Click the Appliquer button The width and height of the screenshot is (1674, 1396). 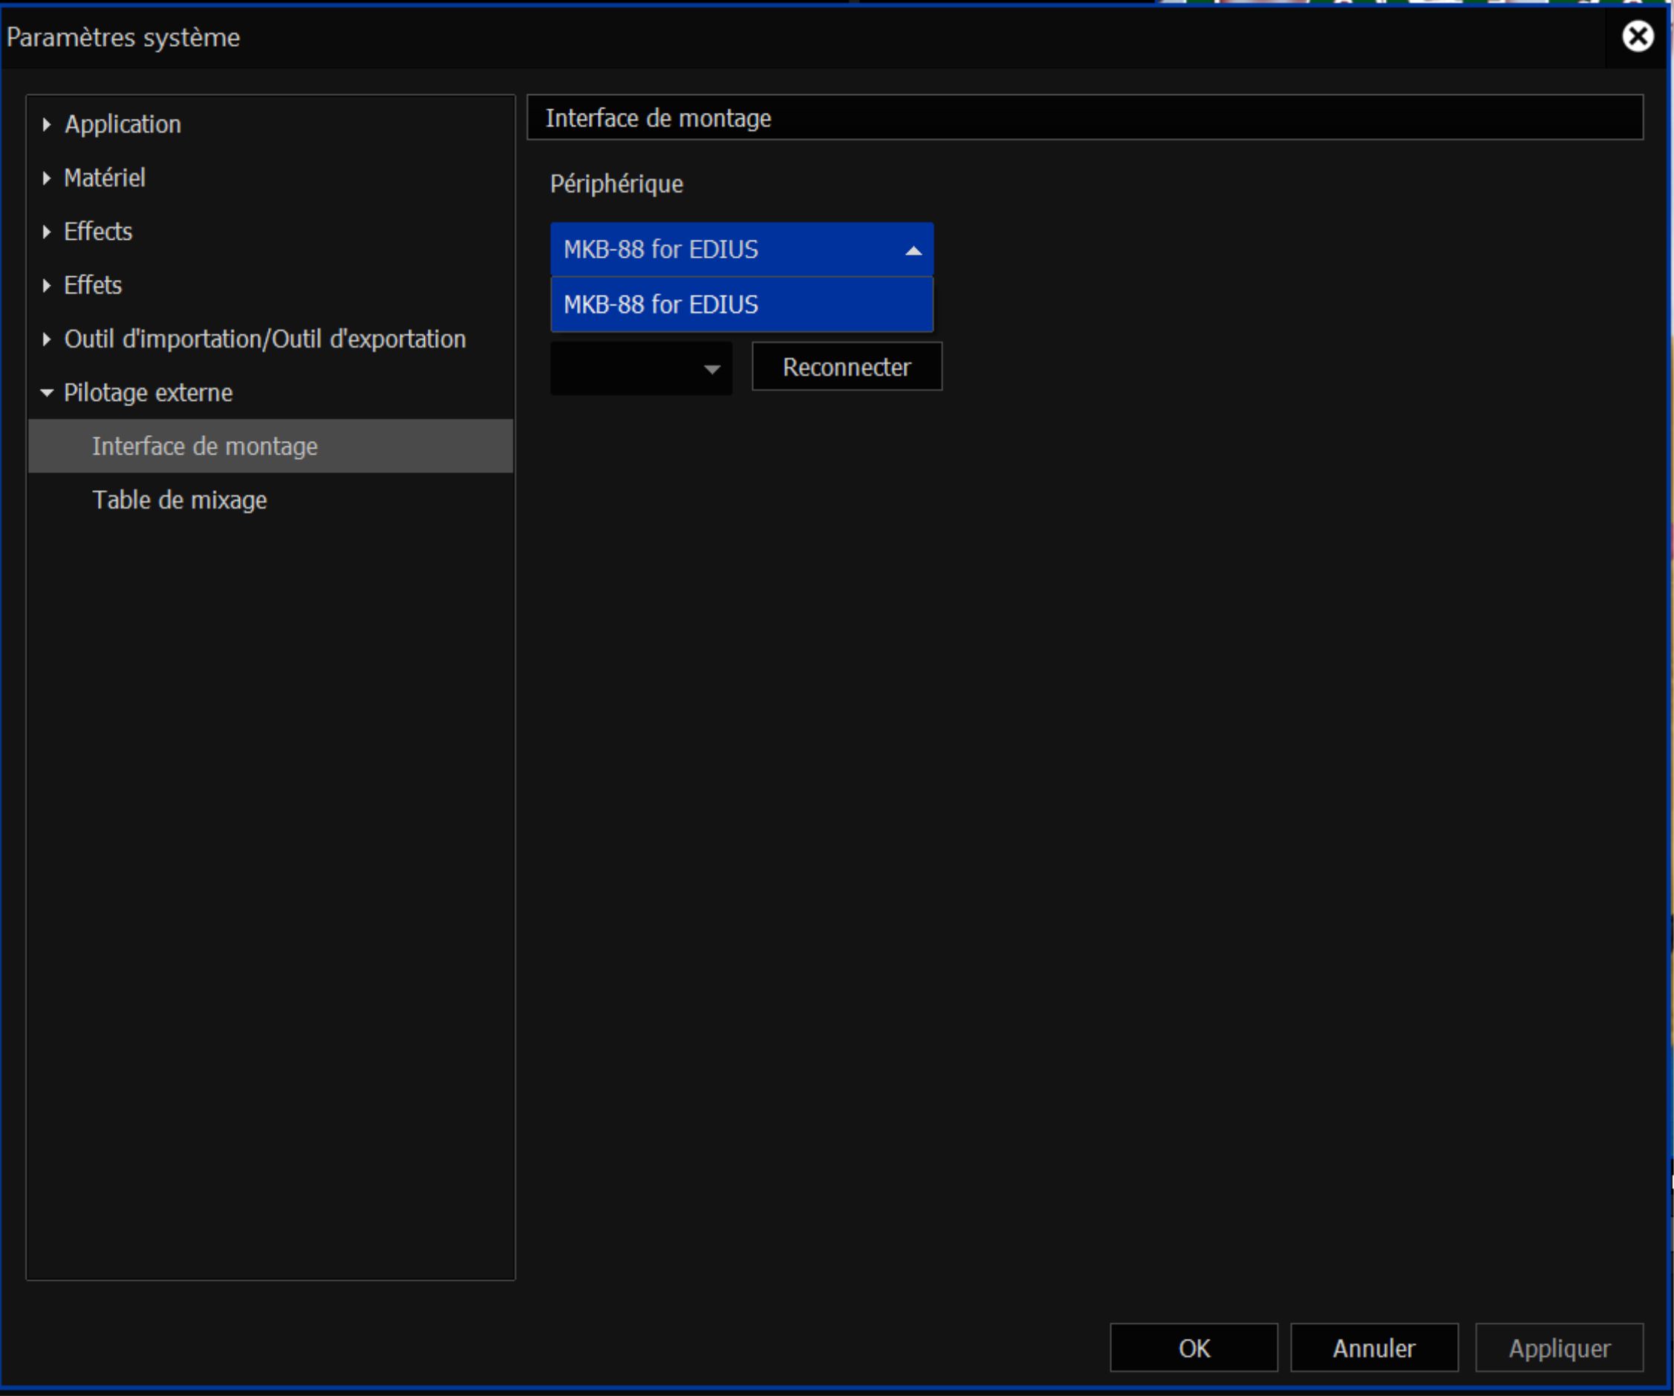[x=1559, y=1348]
